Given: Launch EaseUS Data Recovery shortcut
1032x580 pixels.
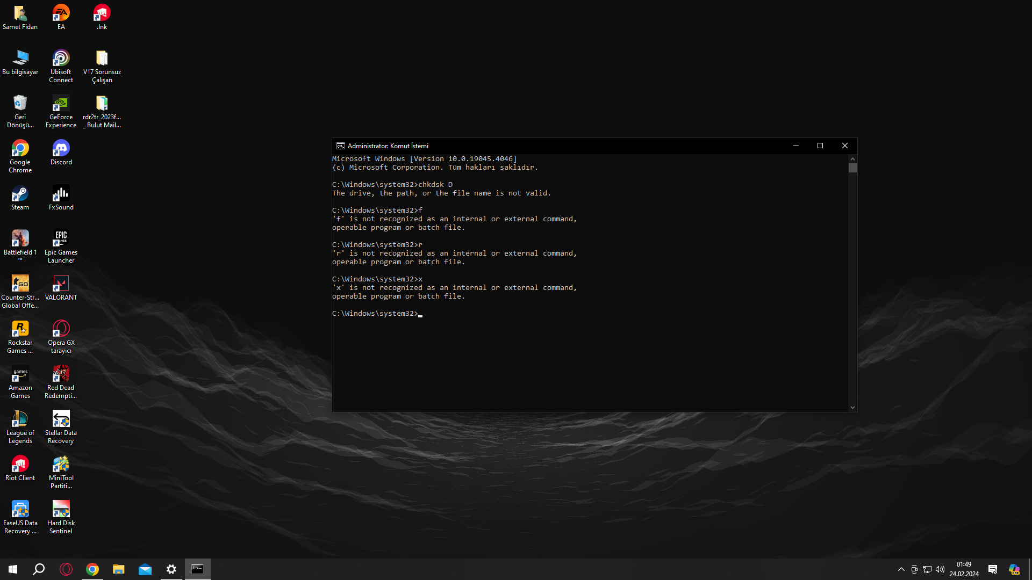Looking at the screenshot, I should [x=20, y=518].
